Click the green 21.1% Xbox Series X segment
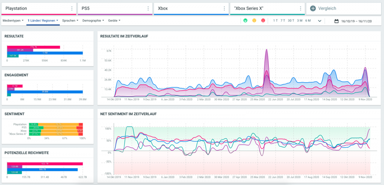The image size is (384, 185). pos(35,134)
